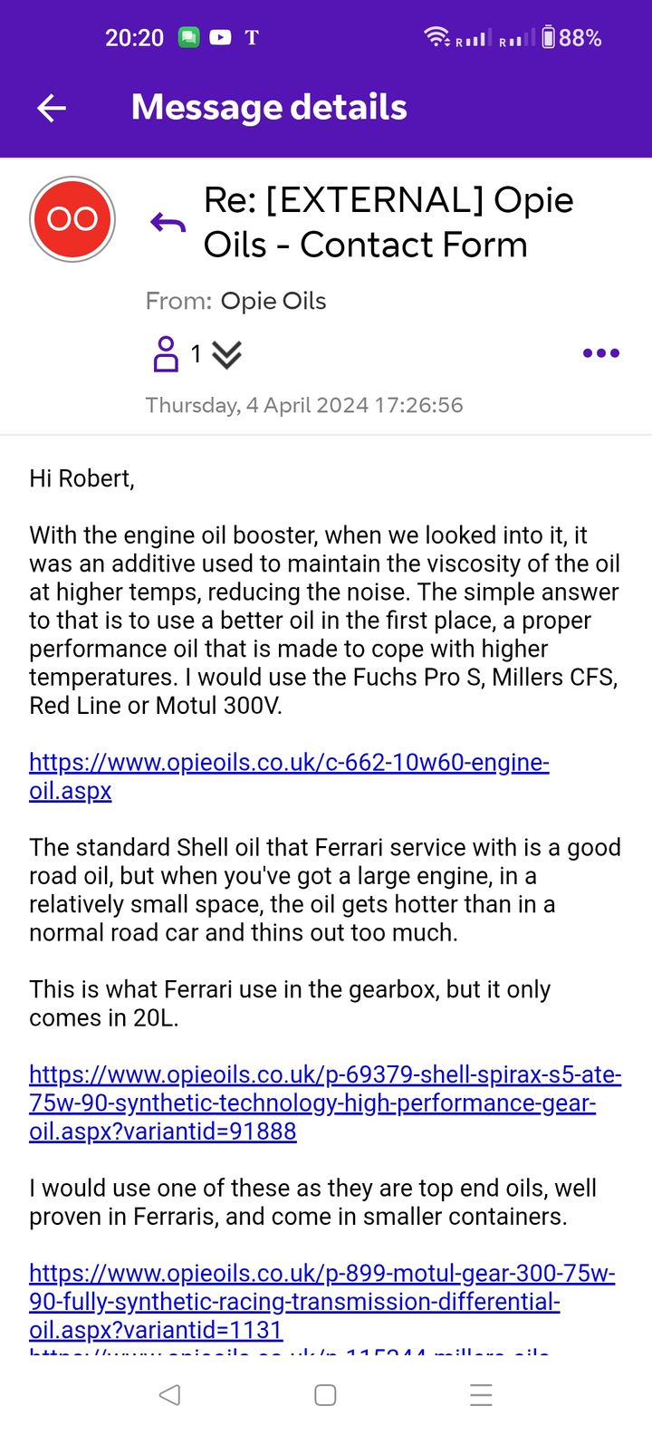Tap the recipients person icon
652x1435 pixels.
tap(167, 354)
